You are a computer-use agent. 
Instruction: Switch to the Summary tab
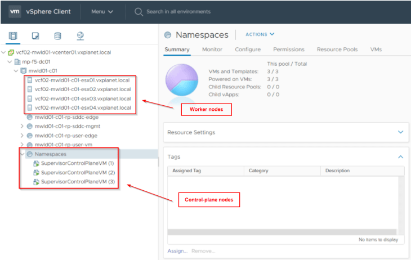point(177,50)
